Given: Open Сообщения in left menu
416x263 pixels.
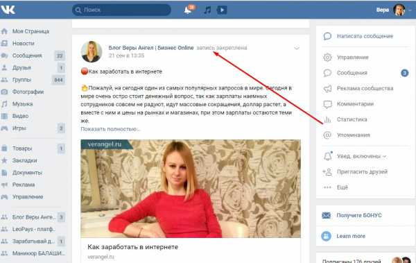Looking at the screenshot, I should (27, 56).
